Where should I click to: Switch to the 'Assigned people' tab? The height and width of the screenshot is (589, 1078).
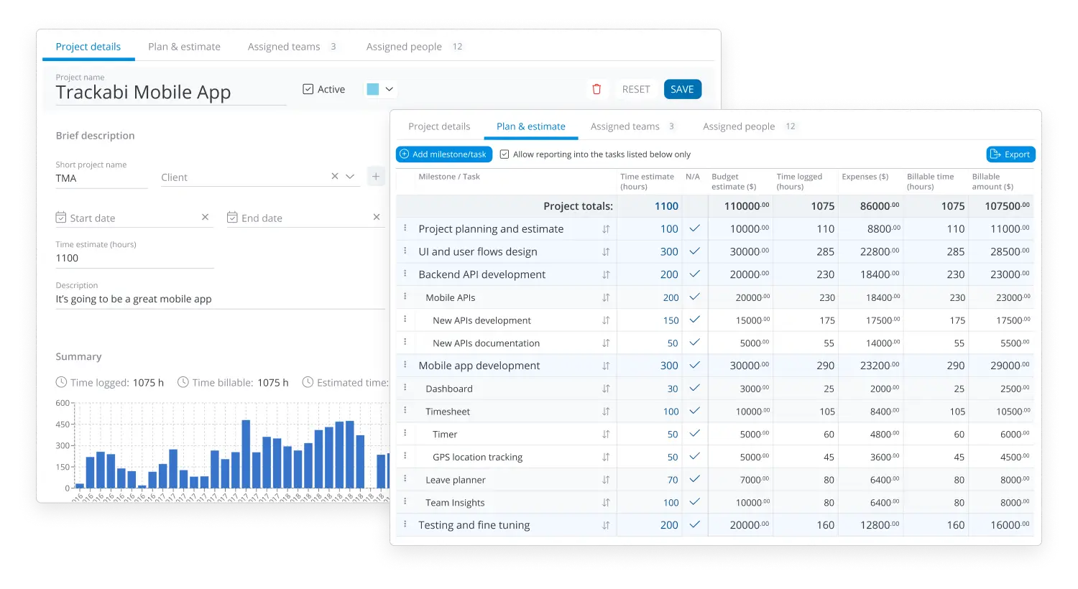click(x=739, y=126)
